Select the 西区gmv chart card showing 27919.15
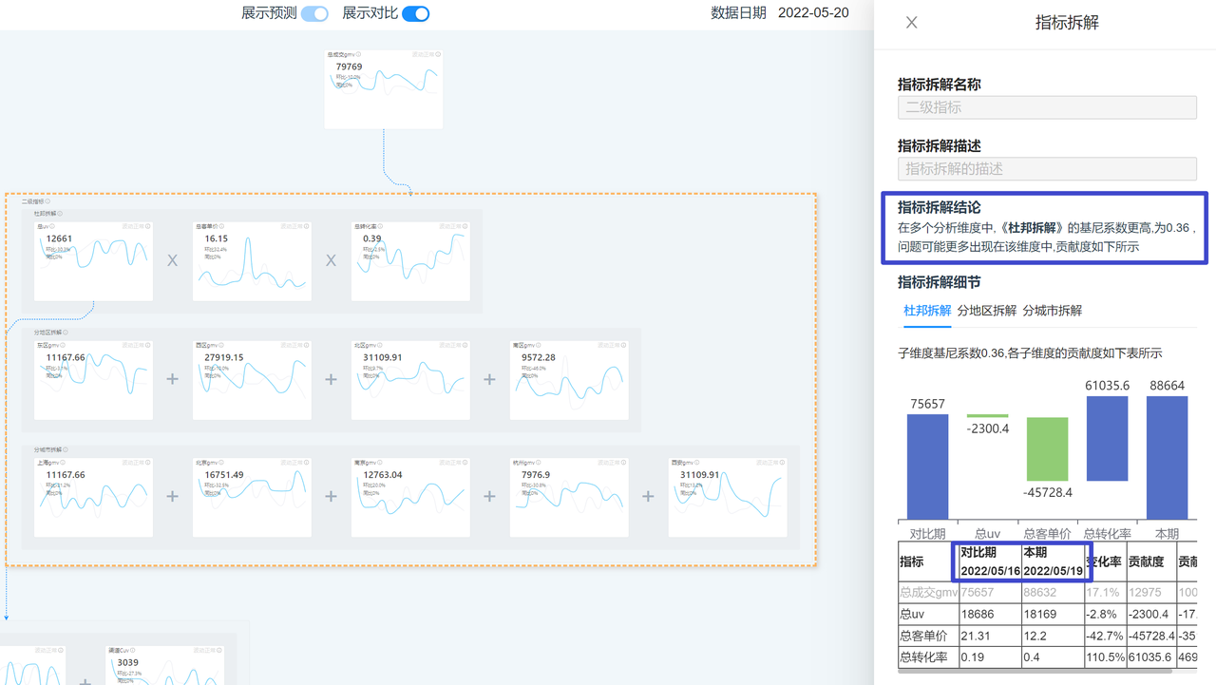The width and height of the screenshot is (1216, 685). [252, 380]
